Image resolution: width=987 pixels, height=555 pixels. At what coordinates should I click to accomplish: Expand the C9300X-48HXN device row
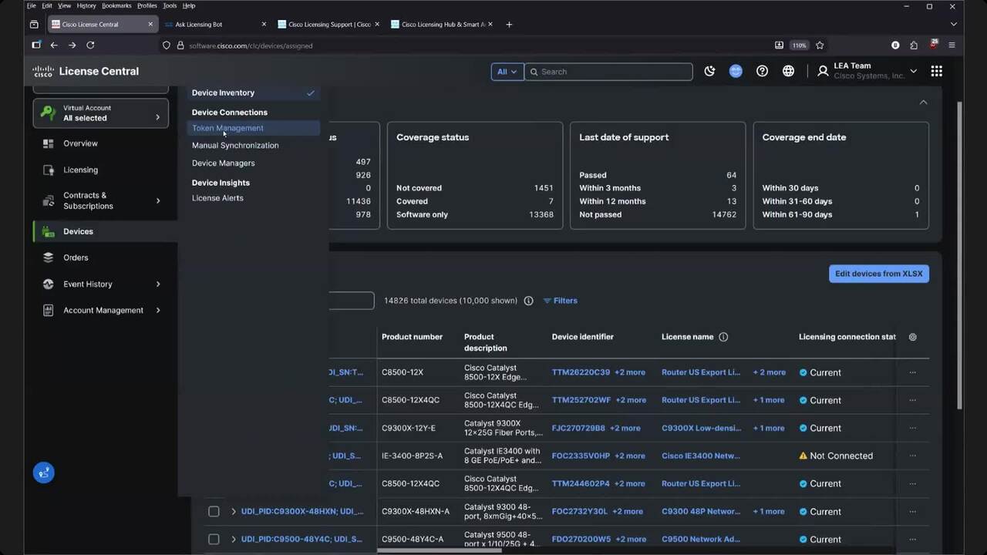click(x=234, y=511)
